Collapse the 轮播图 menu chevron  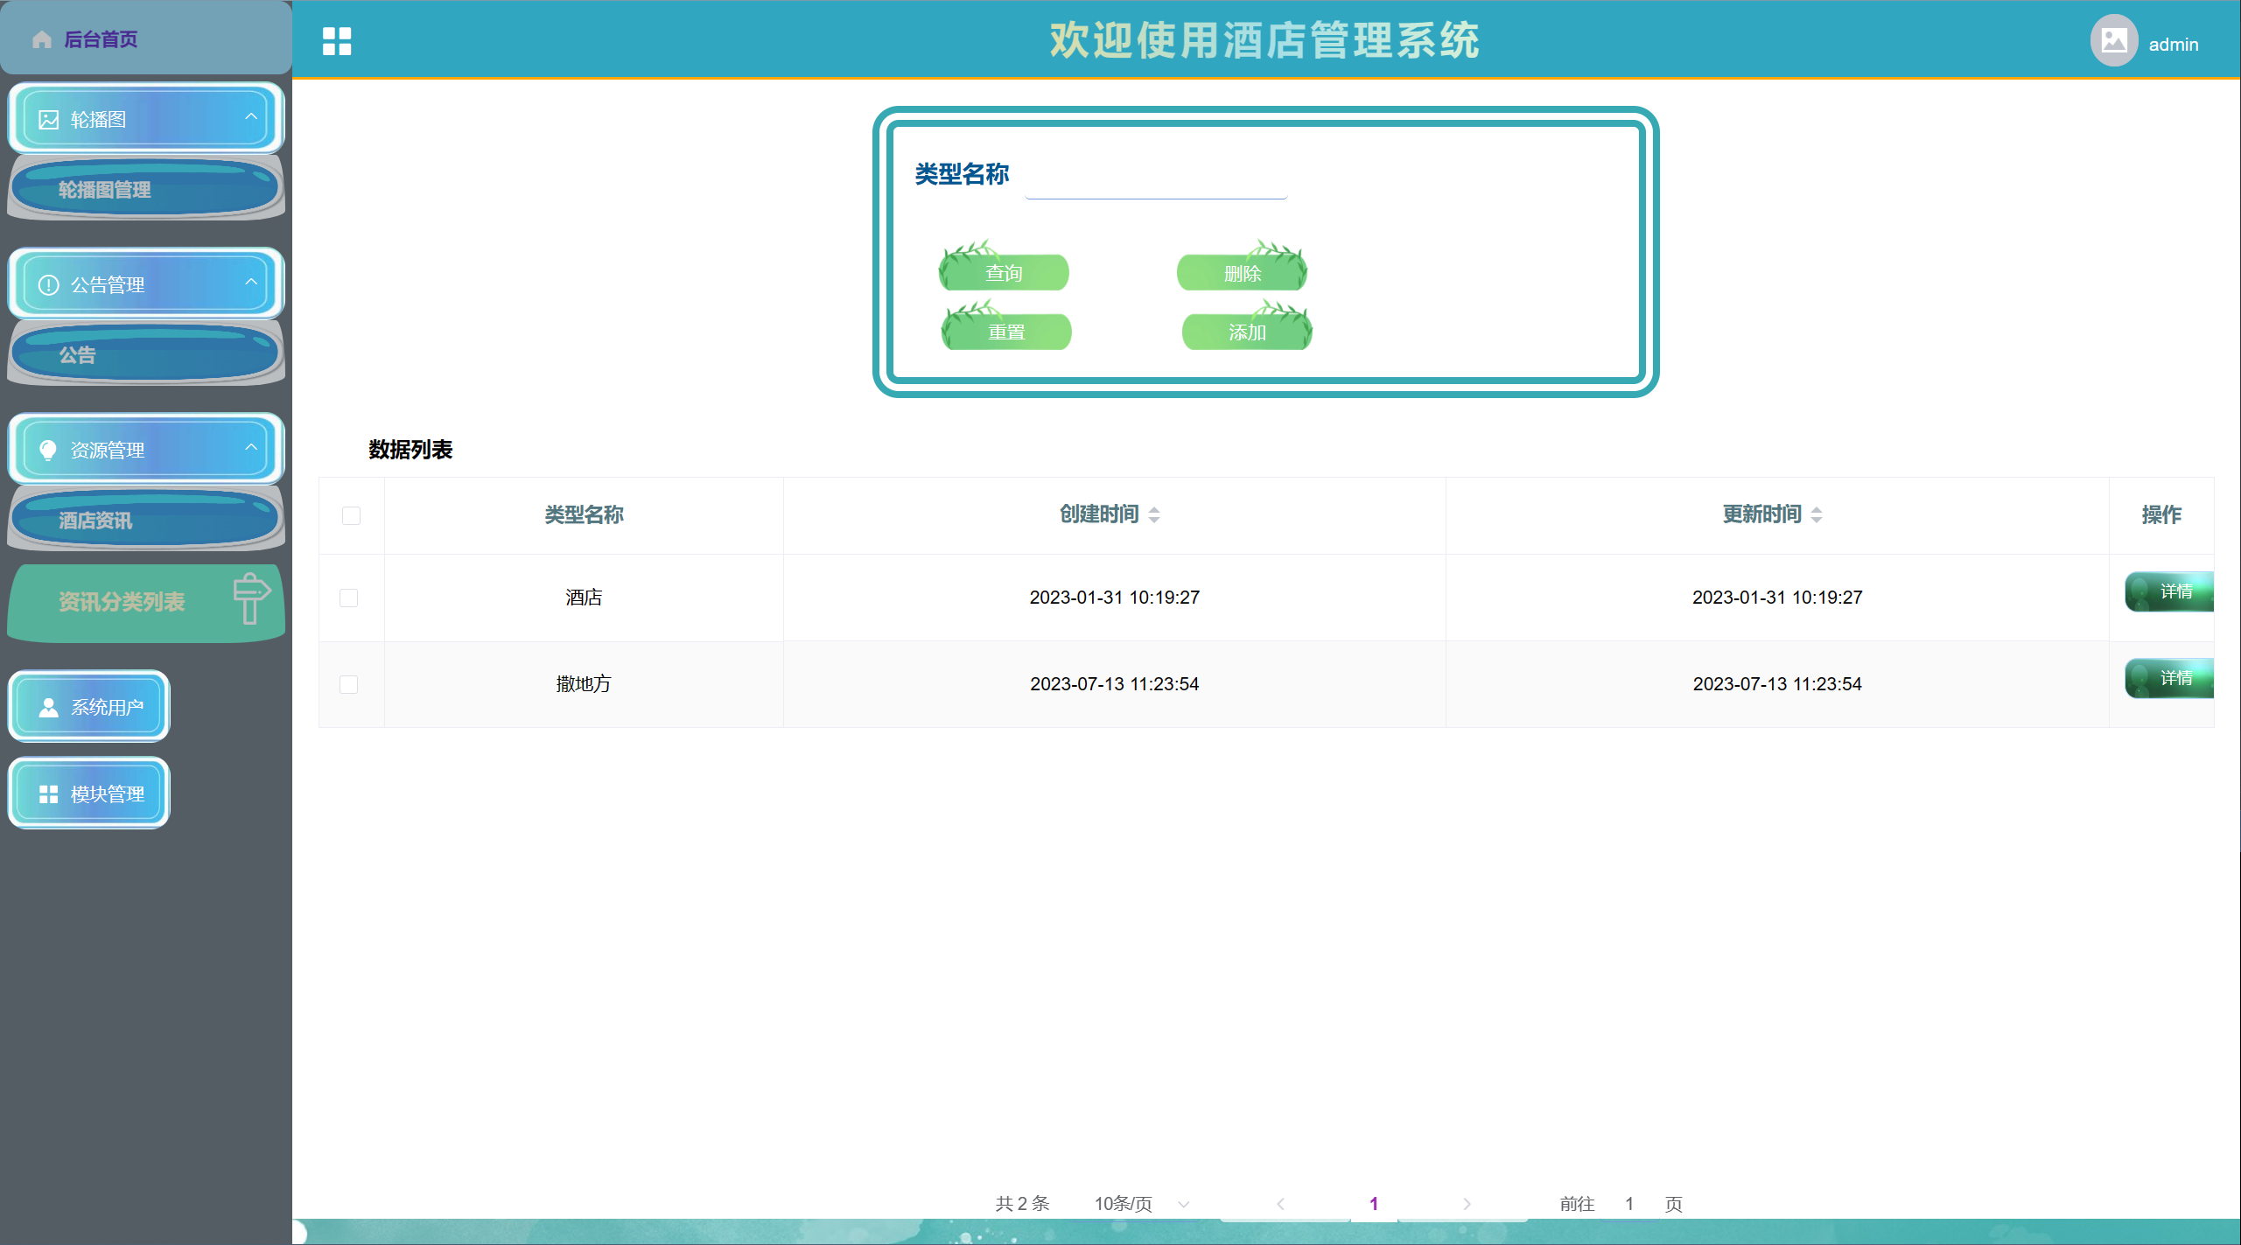tap(251, 117)
